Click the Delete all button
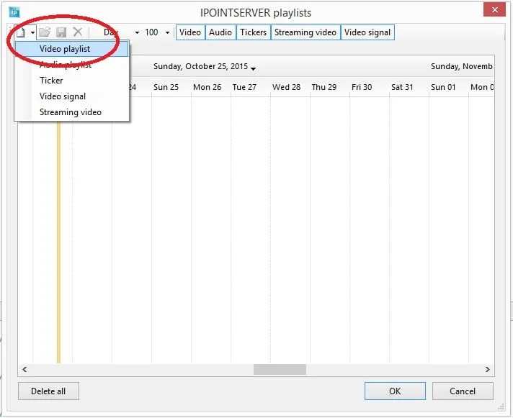The image size is (513, 418). point(48,391)
